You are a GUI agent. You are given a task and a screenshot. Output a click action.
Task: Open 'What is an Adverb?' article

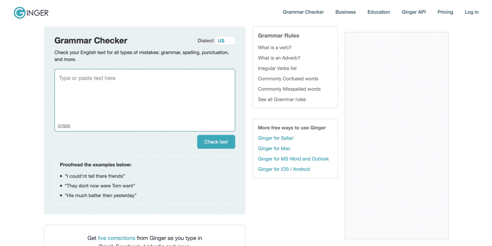tap(279, 58)
